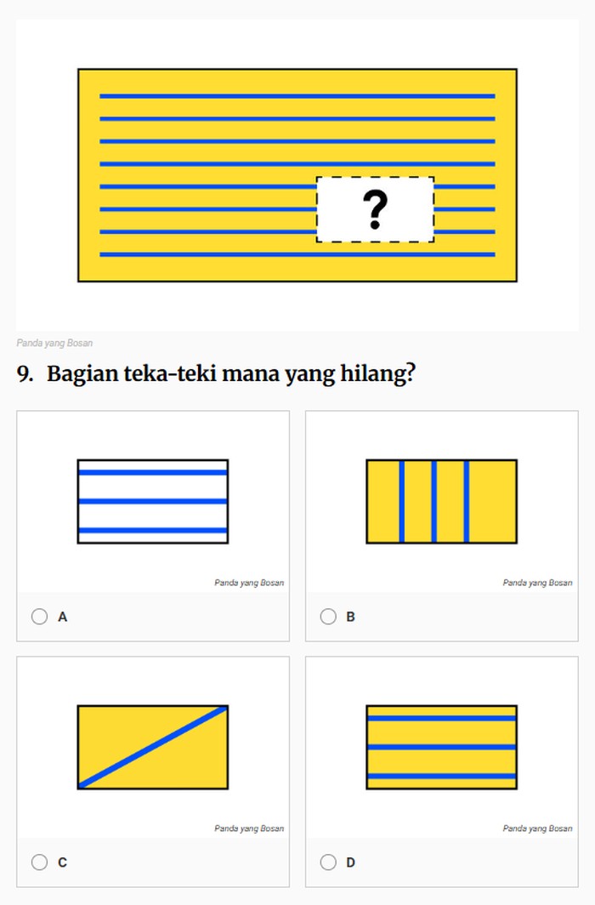Click the letter A answer label
595x905 pixels.
click(62, 618)
